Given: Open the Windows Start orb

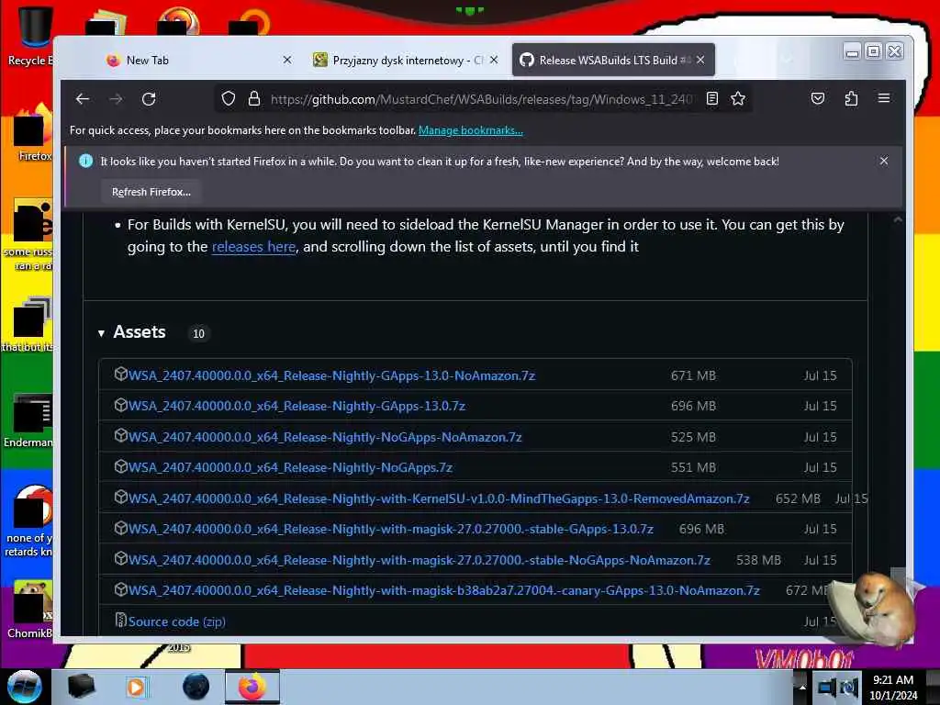Looking at the screenshot, I should click(24, 687).
